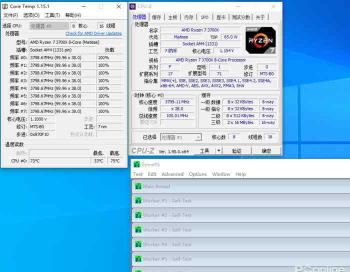
Task: Click the Worker #4 Self-Test icon
Action: (x=138, y=244)
